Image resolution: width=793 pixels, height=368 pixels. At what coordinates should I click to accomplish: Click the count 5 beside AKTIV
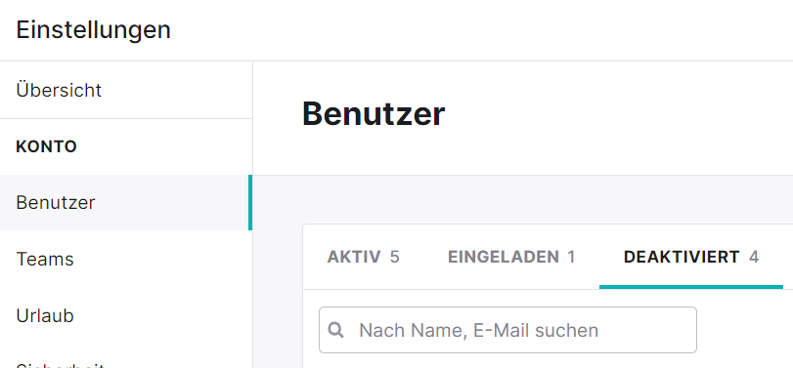[x=394, y=257]
